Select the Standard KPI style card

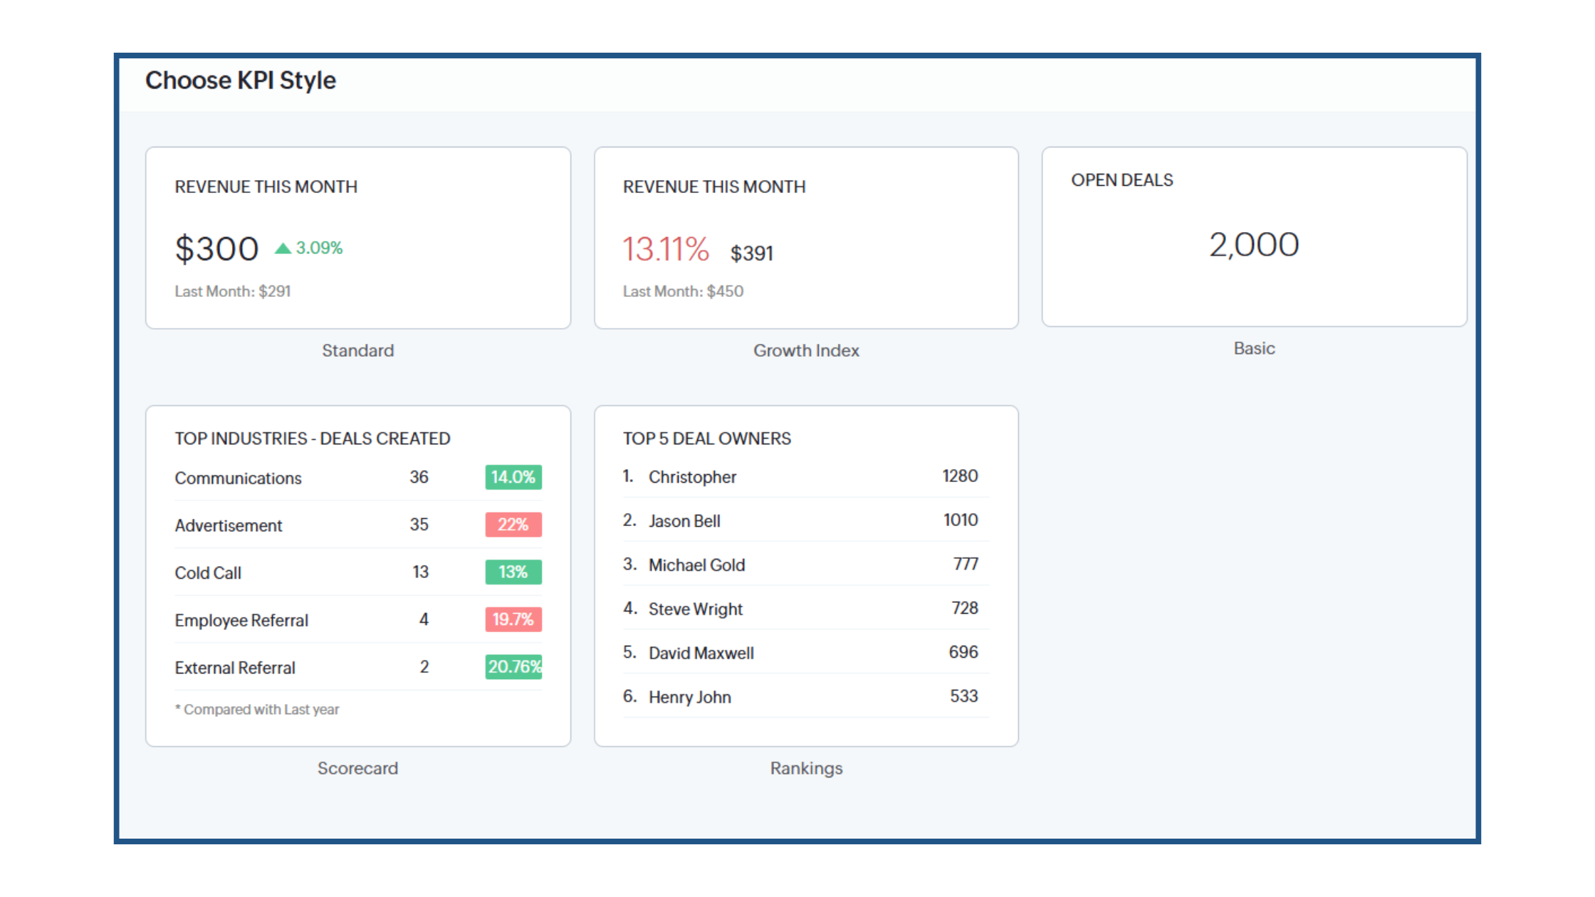click(x=358, y=238)
